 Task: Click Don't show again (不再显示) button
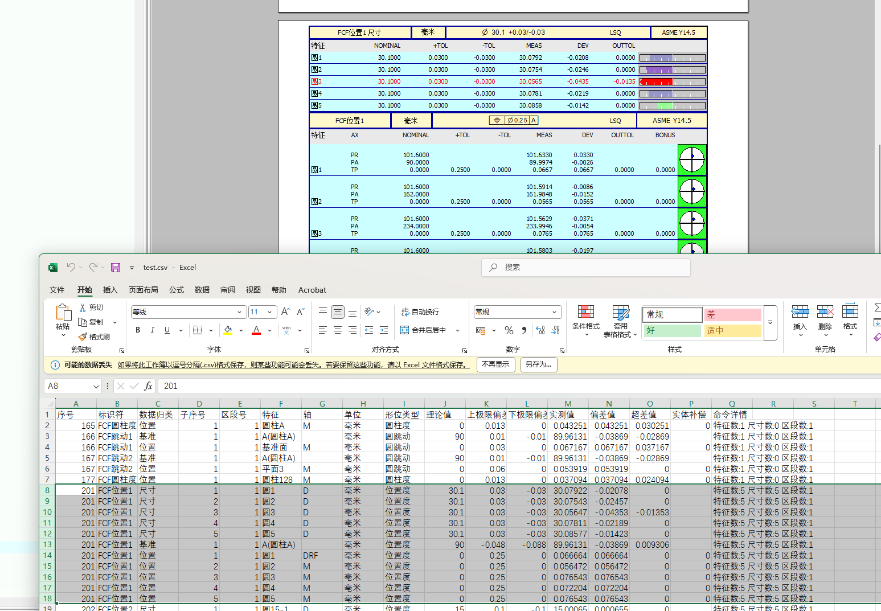pos(495,364)
